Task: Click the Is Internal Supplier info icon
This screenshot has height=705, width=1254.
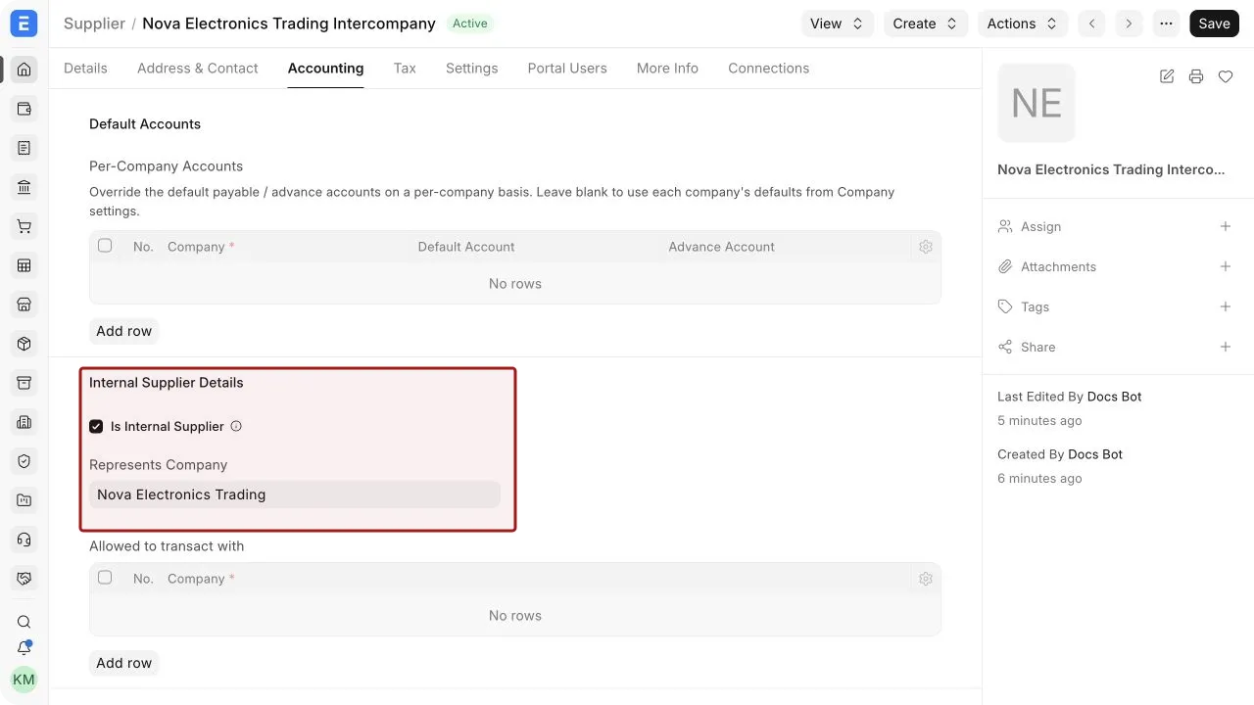Action: tap(236, 426)
